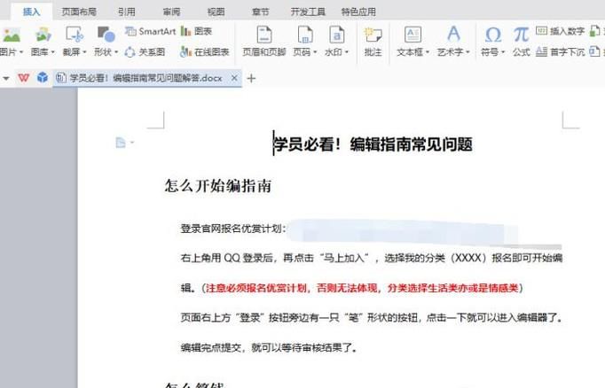Expand the arrow beside the margin page icon
Image resolution: width=605 pixels, height=388 pixels.
(132, 143)
